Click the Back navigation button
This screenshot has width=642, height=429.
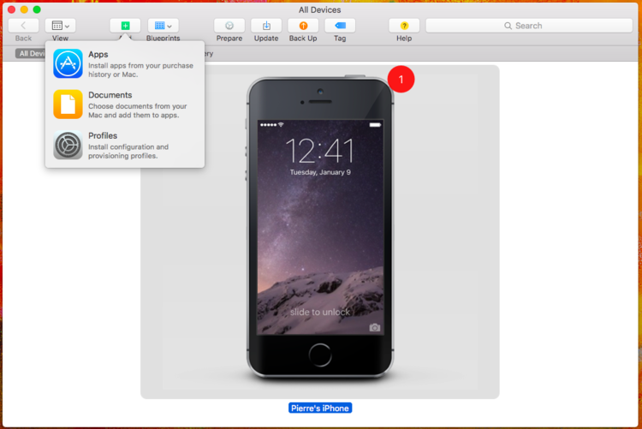pyautogui.click(x=23, y=26)
